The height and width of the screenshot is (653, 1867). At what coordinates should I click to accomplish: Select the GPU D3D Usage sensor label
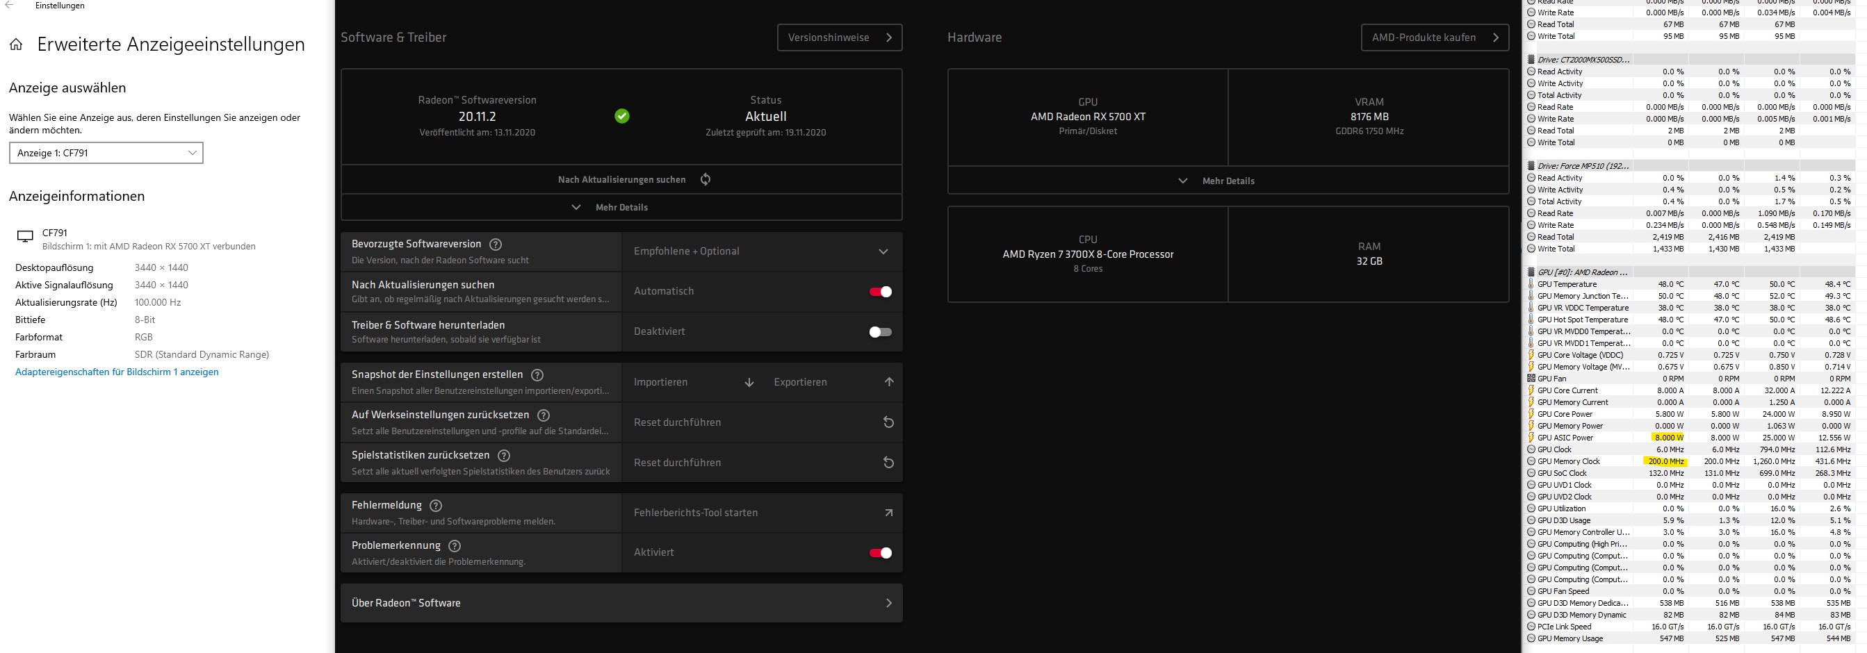coord(1563,520)
